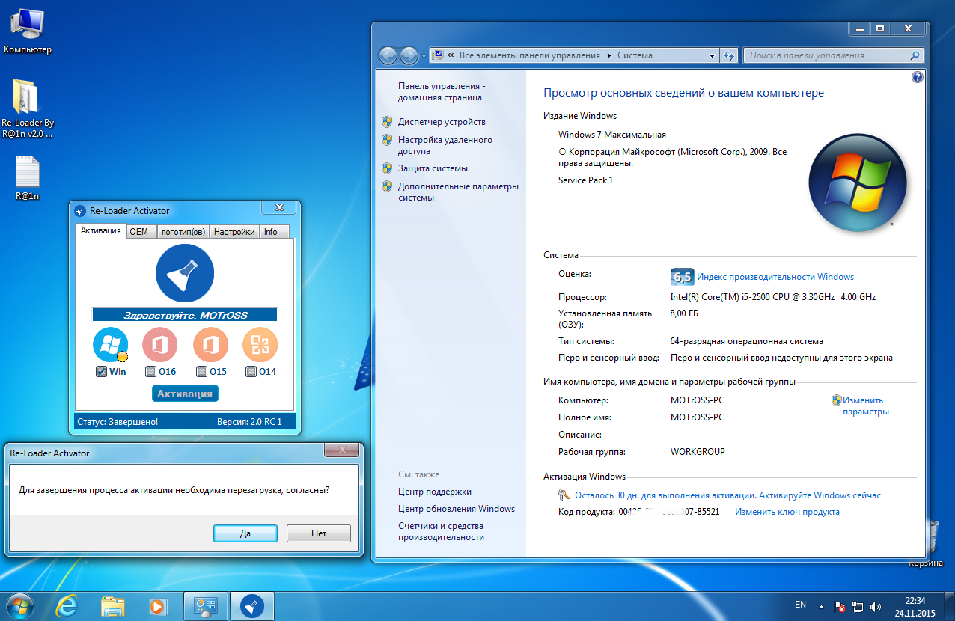Click the Action Center flag in the tray
The height and width of the screenshot is (621, 955).
840,605
